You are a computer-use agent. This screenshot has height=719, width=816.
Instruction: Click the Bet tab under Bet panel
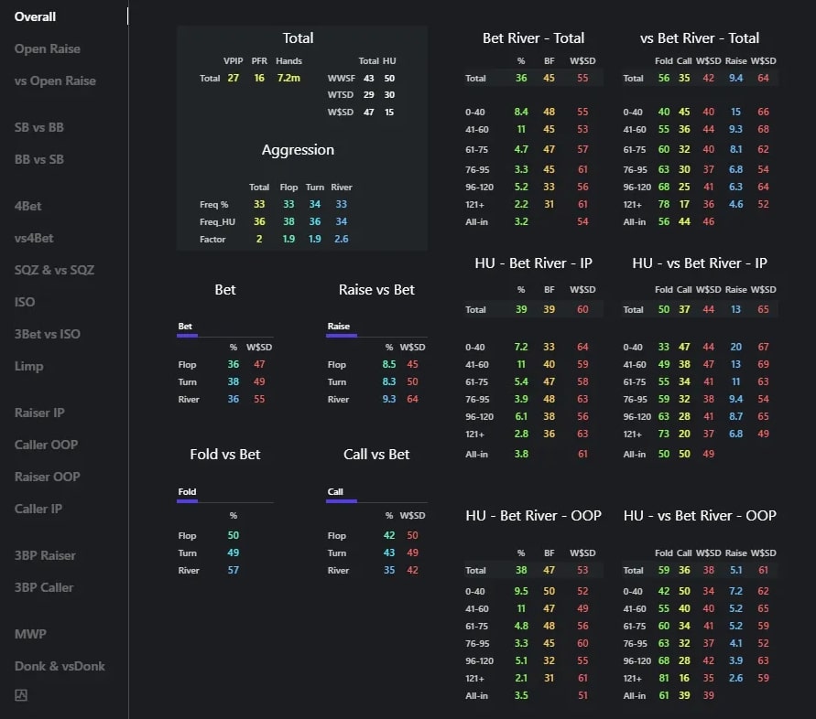[185, 327]
